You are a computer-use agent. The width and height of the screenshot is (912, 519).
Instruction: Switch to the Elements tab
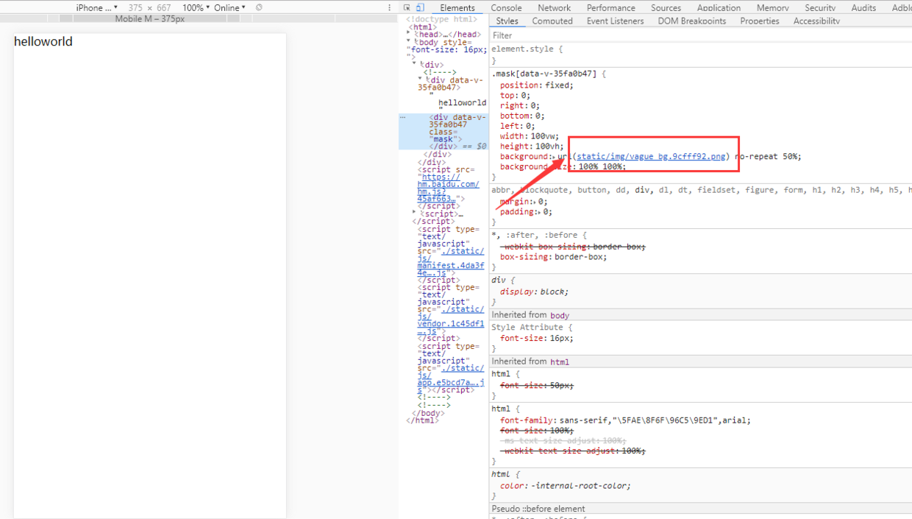pos(457,7)
